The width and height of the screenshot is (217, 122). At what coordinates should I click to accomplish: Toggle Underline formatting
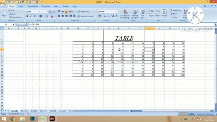(35, 16)
